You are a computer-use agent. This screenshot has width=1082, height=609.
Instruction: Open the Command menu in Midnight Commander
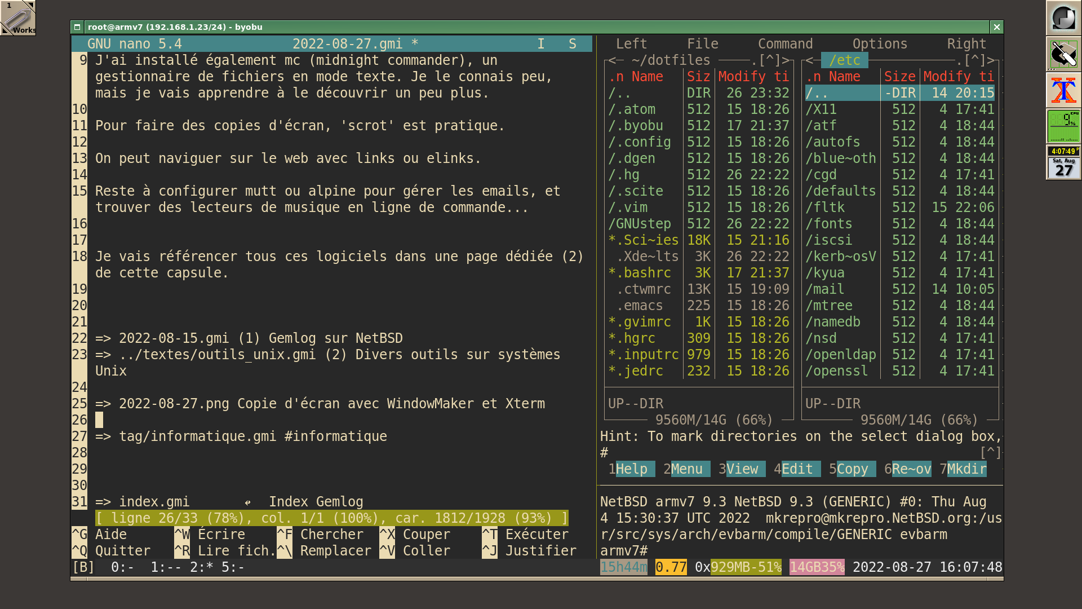tap(785, 44)
